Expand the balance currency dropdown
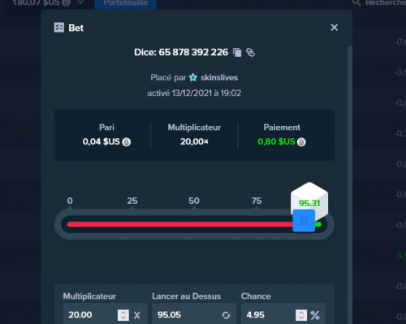406x324 pixels. 80,2
